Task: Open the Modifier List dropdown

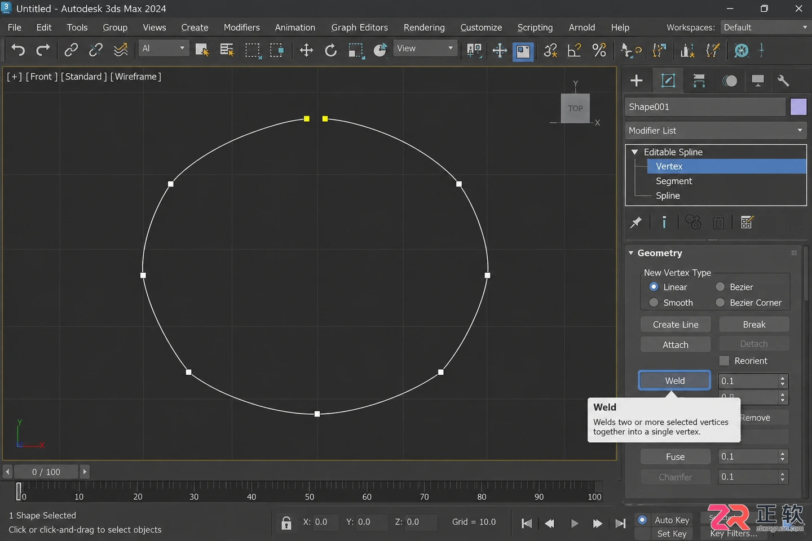Action: pyautogui.click(x=716, y=131)
